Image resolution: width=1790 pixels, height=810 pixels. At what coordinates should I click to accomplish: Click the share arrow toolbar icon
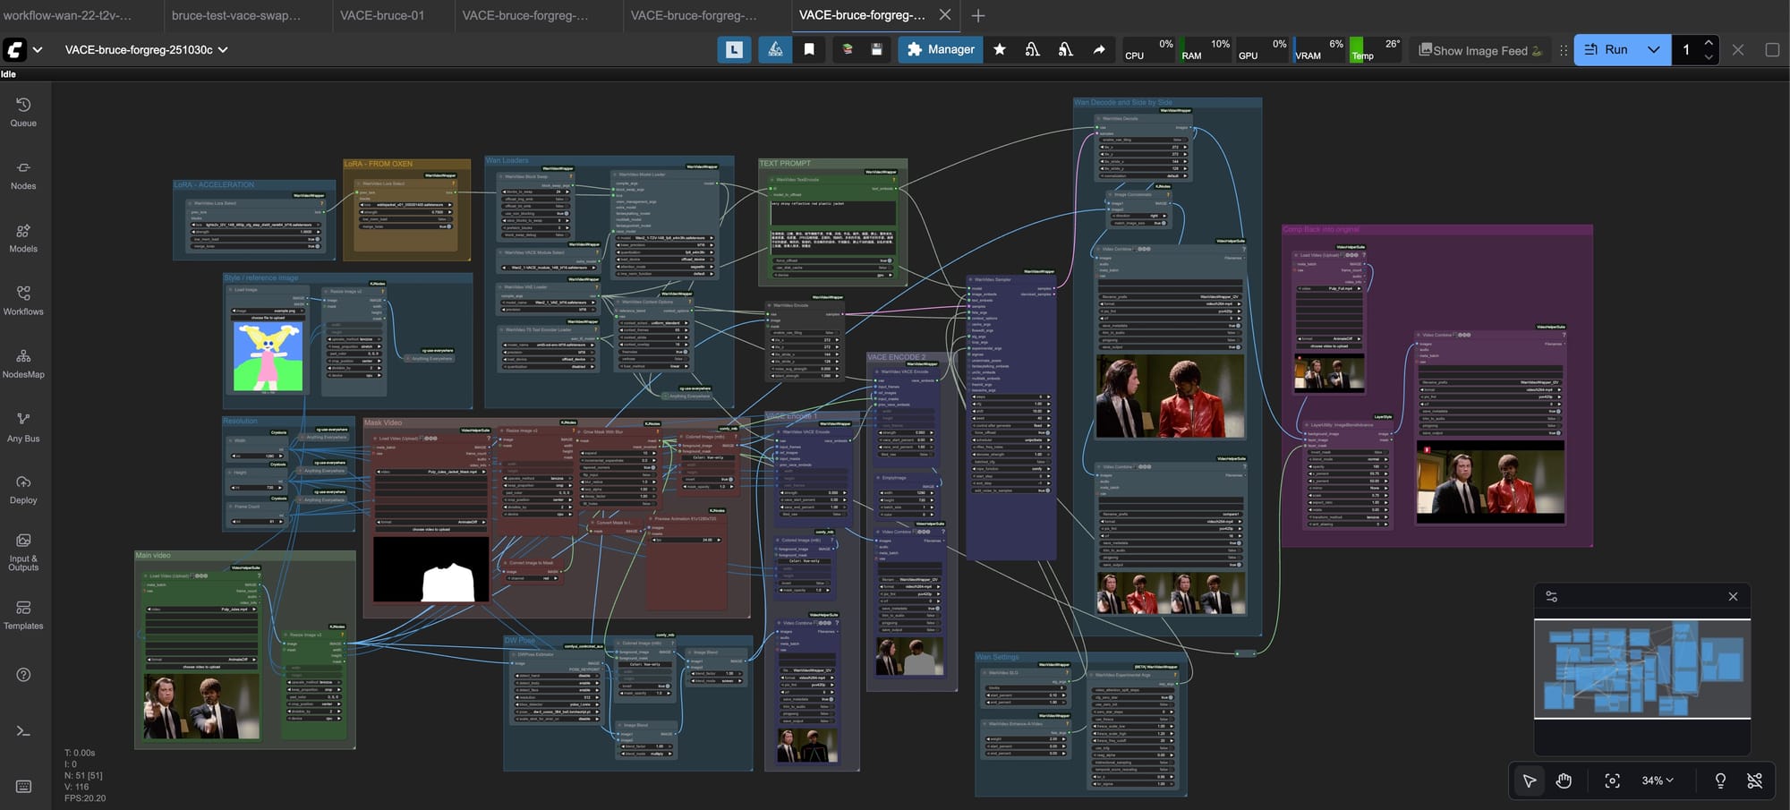coord(1098,49)
